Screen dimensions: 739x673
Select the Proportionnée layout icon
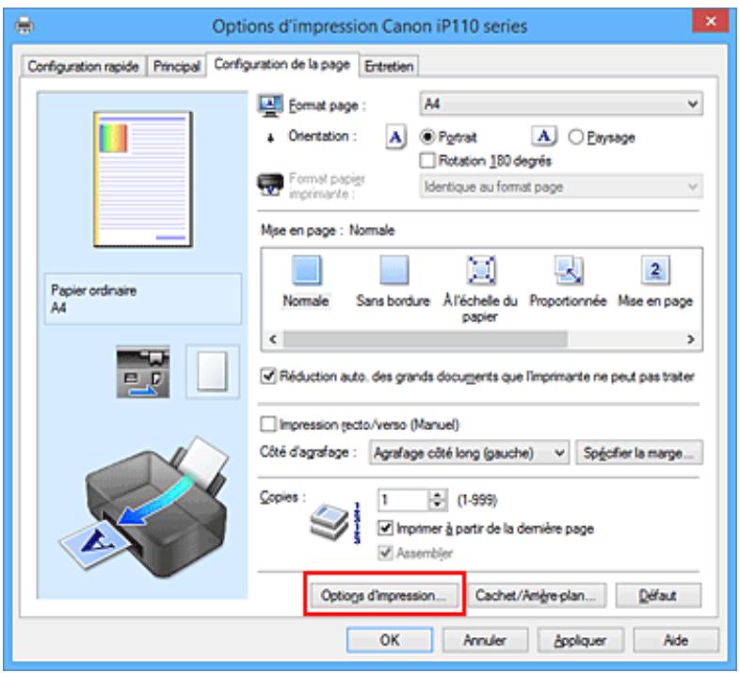coord(569,270)
